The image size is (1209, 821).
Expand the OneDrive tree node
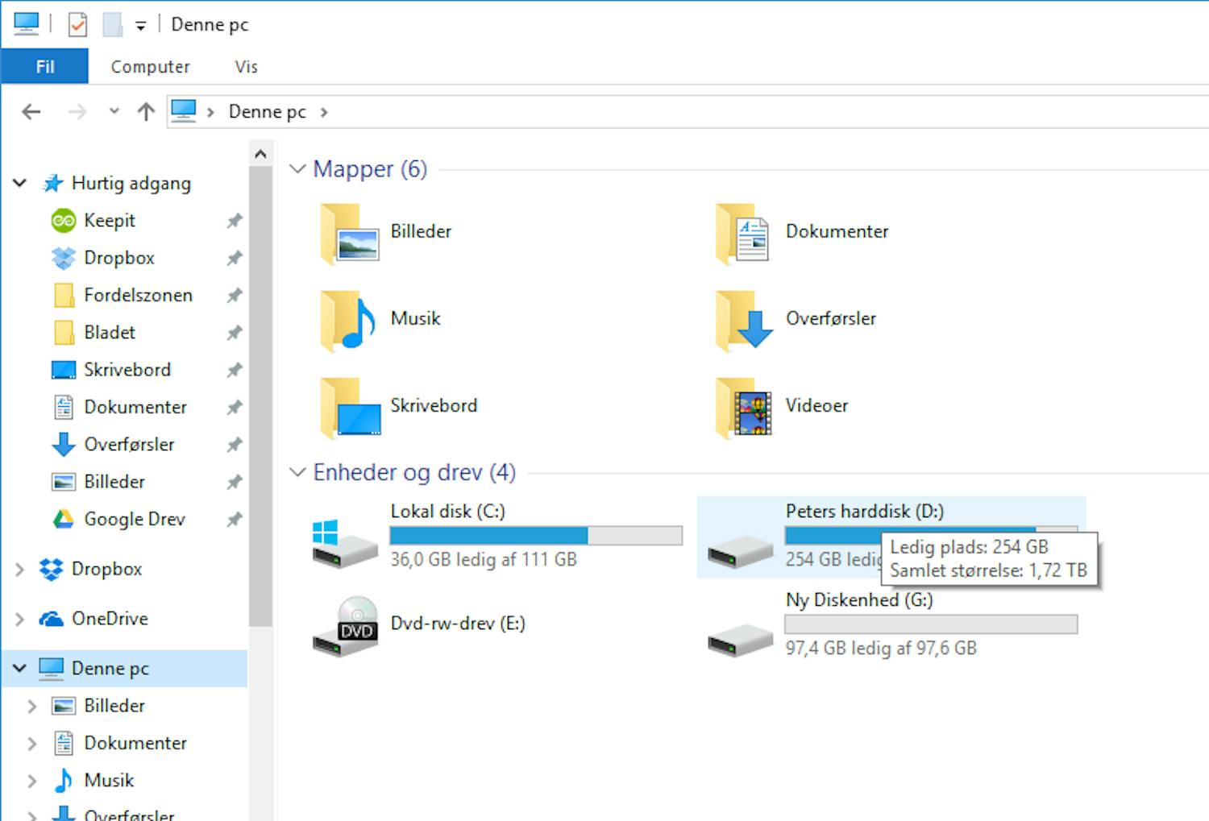[20, 620]
